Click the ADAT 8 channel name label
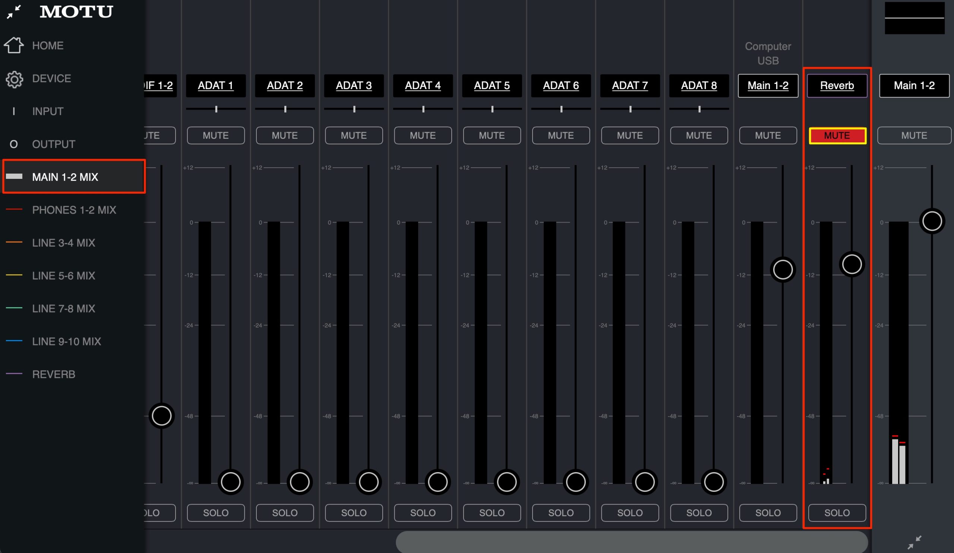Image resolution: width=954 pixels, height=553 pixels. click(699, 86)
